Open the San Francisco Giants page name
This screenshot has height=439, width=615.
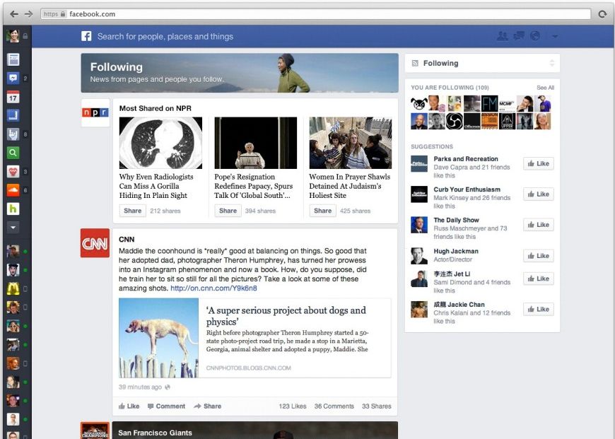pyautogui.click(x=155, y=433)
